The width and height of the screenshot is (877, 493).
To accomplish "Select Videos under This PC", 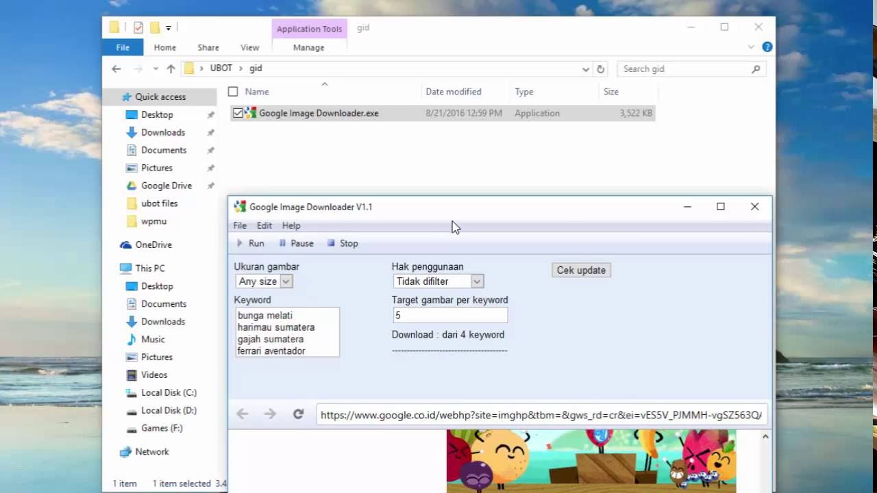I will pos(147,375).
